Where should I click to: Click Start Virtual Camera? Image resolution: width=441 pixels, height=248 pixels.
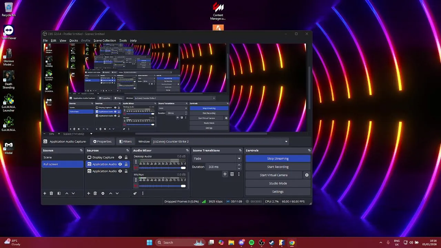point(274,175)
